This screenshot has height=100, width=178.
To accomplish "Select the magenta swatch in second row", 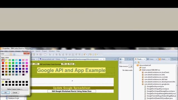I will (27, 63).
